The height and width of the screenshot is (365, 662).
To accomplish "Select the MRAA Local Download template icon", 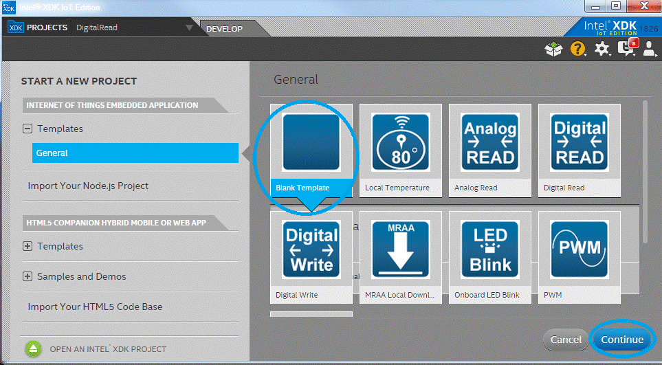I will pos(400,249).
